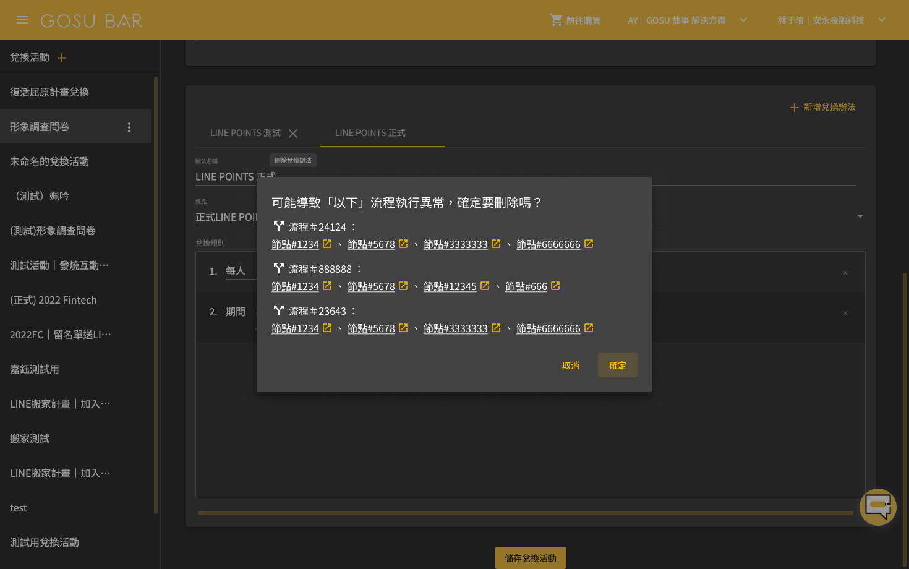Remove rule 2 期間 with its X
909x569 pixels.
tap(845, 314)
